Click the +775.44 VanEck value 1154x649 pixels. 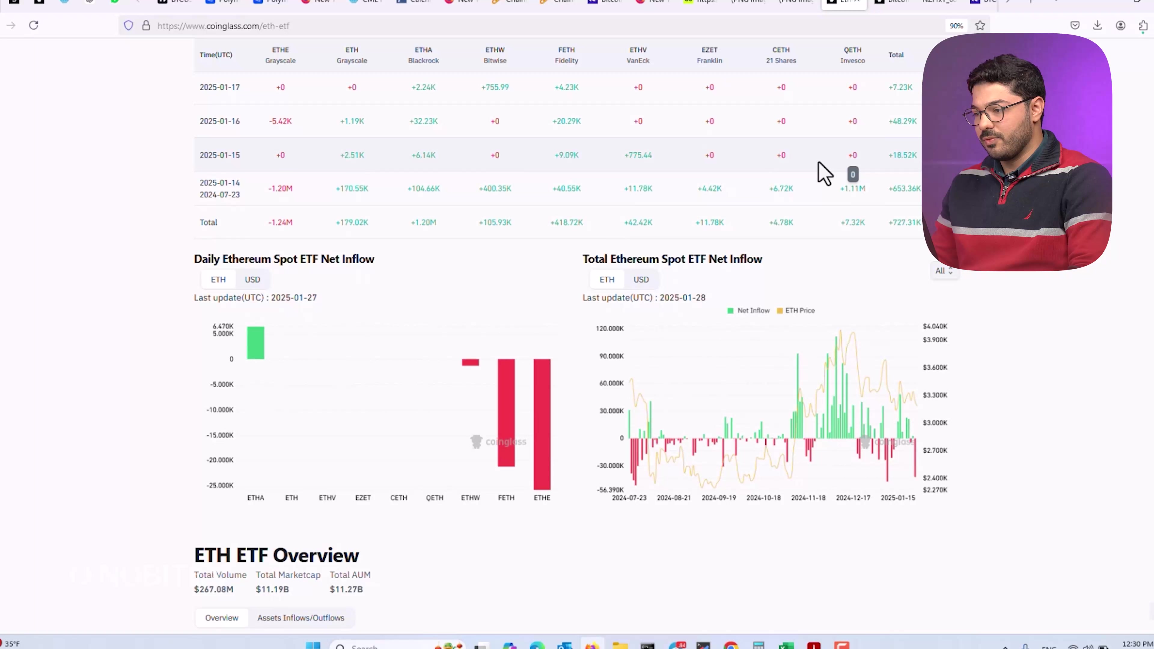[x=638, y=155]
